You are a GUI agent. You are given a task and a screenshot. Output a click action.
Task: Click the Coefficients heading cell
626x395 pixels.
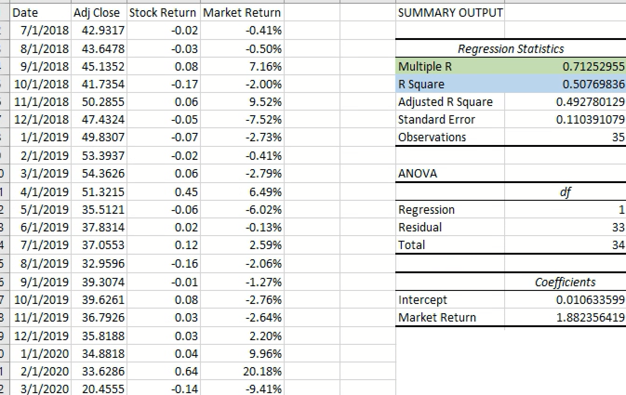(x=565, y=282)
